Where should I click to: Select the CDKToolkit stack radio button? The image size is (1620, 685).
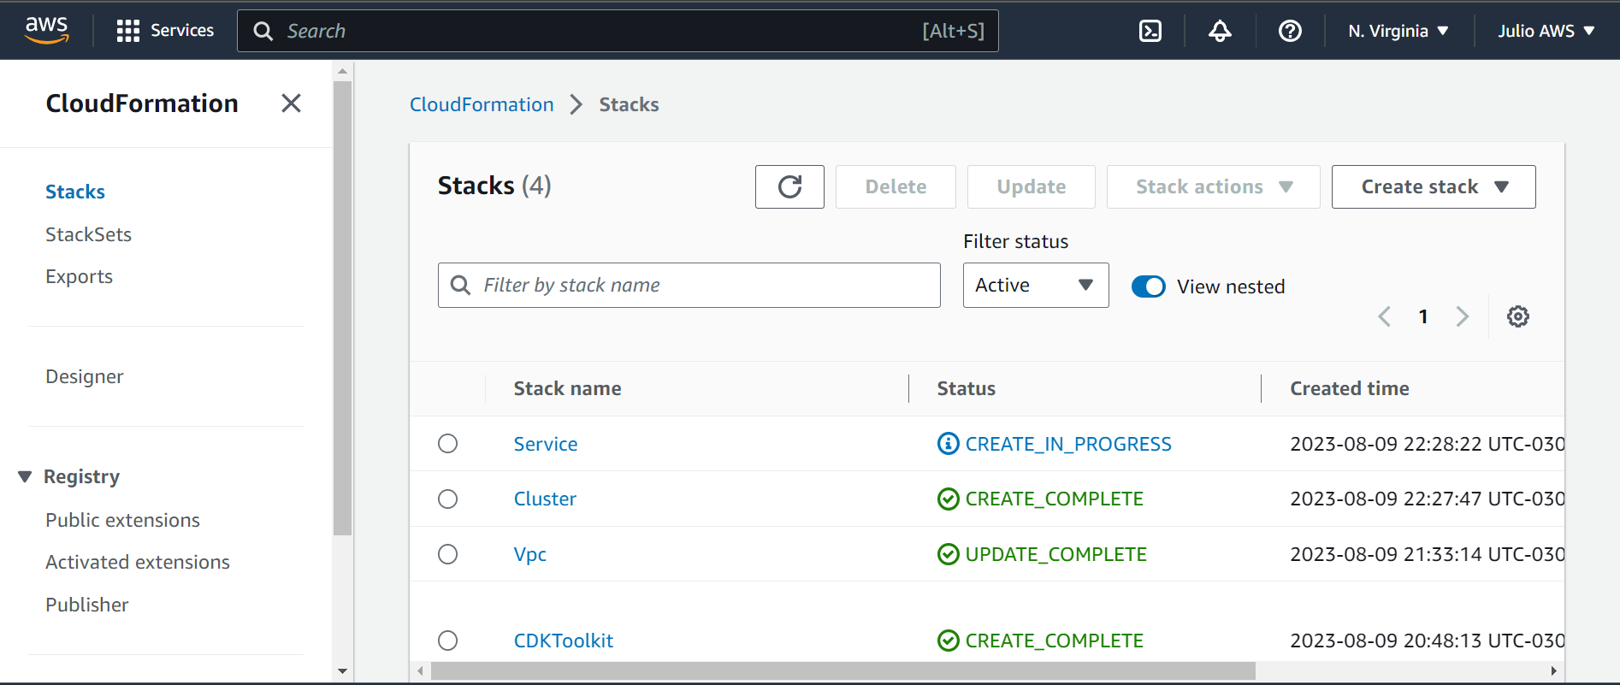point(447,641)
